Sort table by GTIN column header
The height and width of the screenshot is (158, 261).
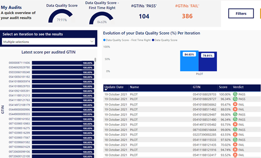pyautogui.click(x=196, y=87)
